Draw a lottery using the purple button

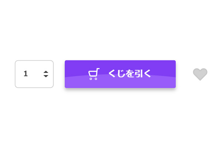pos(120,74)
